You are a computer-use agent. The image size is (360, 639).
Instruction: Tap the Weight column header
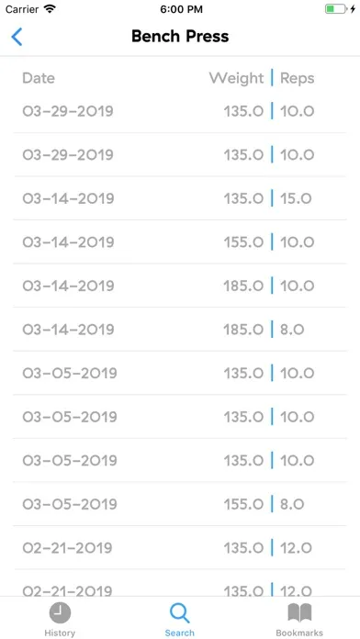[x=236, y=78]
